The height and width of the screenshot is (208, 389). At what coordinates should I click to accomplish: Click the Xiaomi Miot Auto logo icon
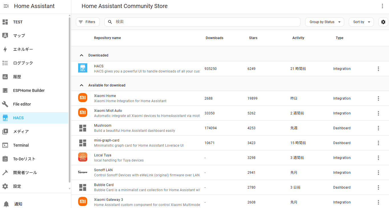coord(83,112)
